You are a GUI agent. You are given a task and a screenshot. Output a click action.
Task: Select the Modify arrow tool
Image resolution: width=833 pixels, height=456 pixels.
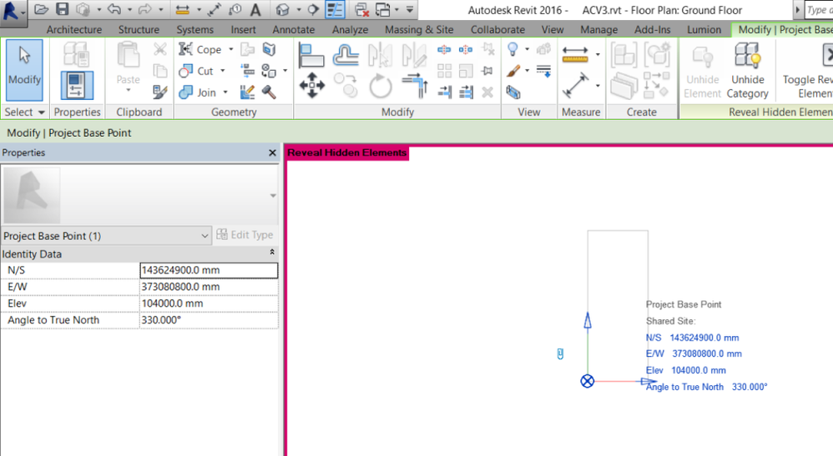click(x=24, y=70)
